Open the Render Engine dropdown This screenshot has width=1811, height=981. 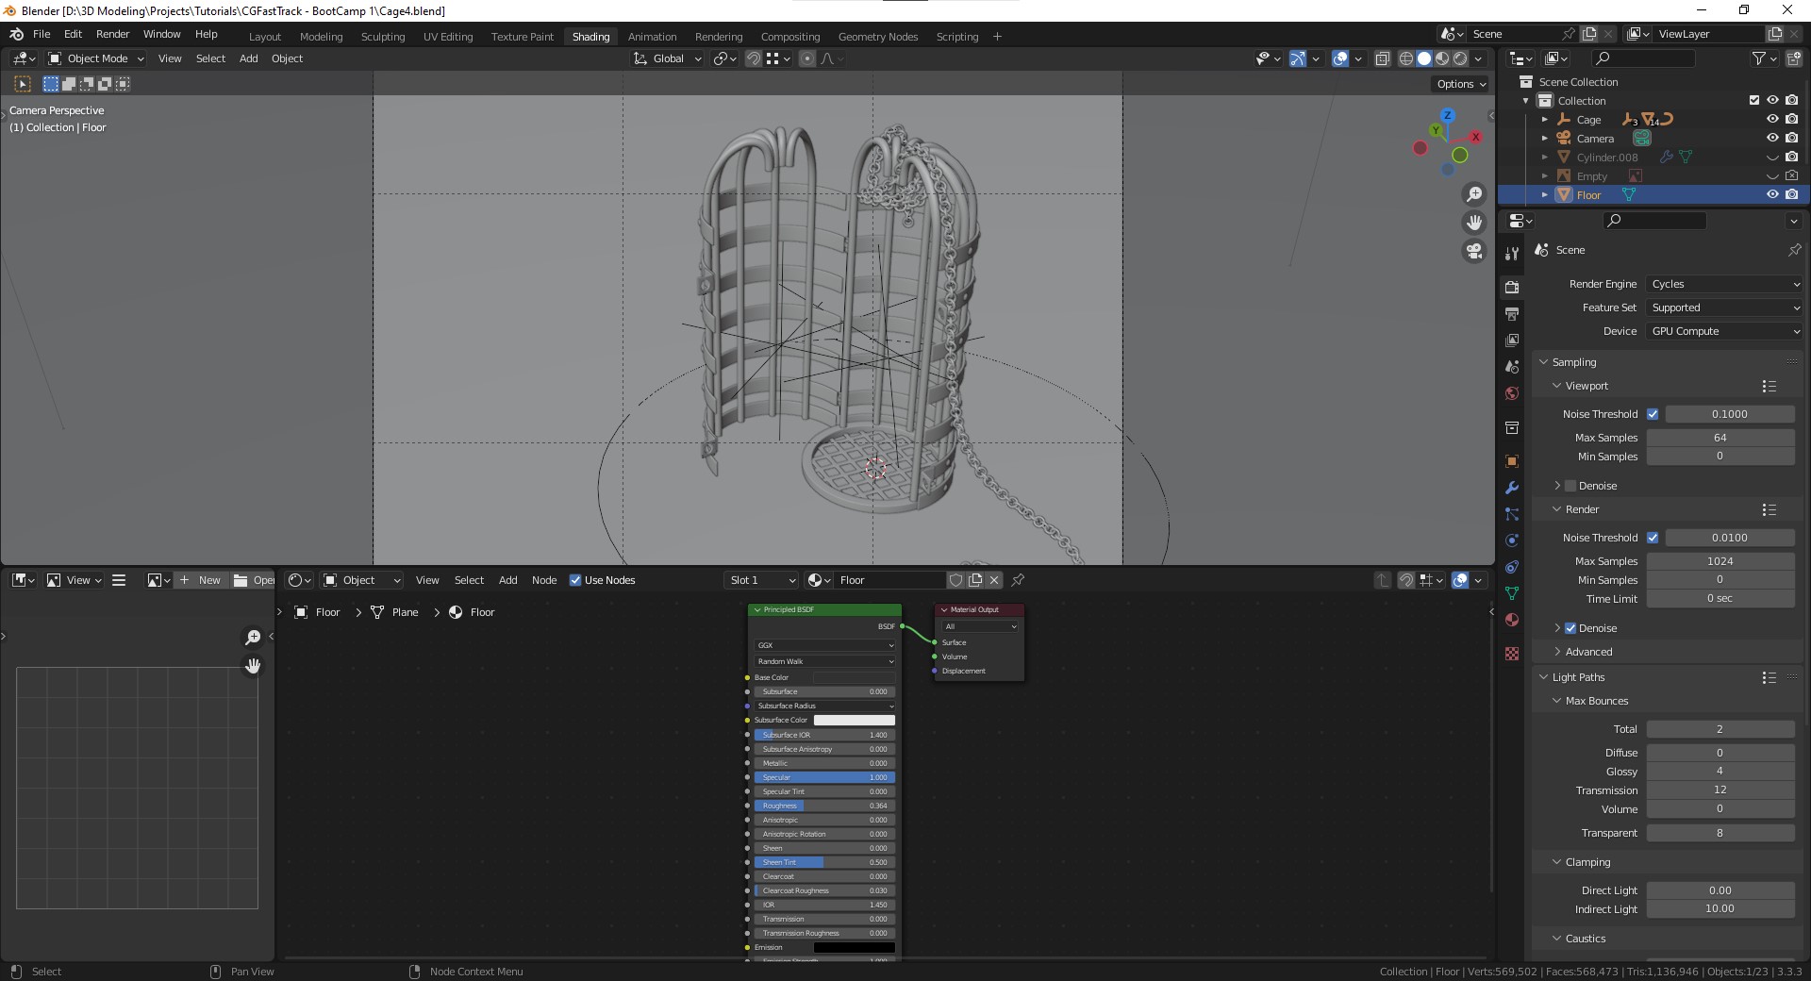pyautogui.click(x=1724, y=284)
